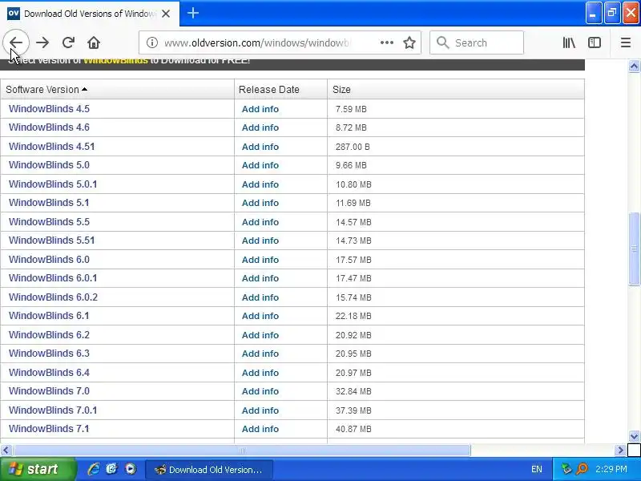Viewport: 641px width, 481px height.
Task: Open the hamburger application menu
Action: coord(626,42)
